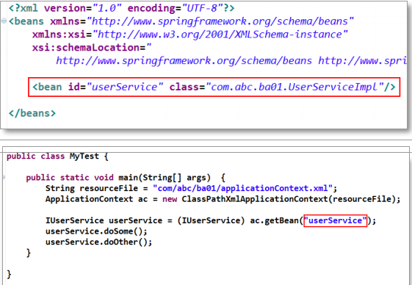Click the "public class MyTest" declaration
This screenshot has height=285, width=412.
click(x=53, y=156)
